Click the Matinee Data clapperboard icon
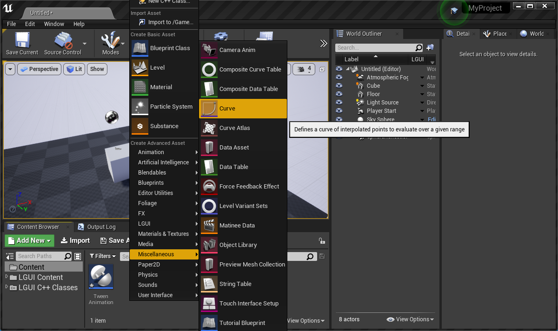 click(x=209, y=226)
